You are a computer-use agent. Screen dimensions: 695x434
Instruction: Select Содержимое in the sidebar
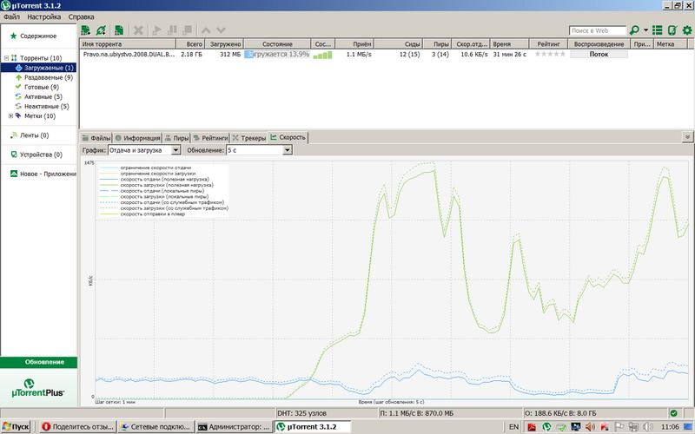[x=38, y=36]
